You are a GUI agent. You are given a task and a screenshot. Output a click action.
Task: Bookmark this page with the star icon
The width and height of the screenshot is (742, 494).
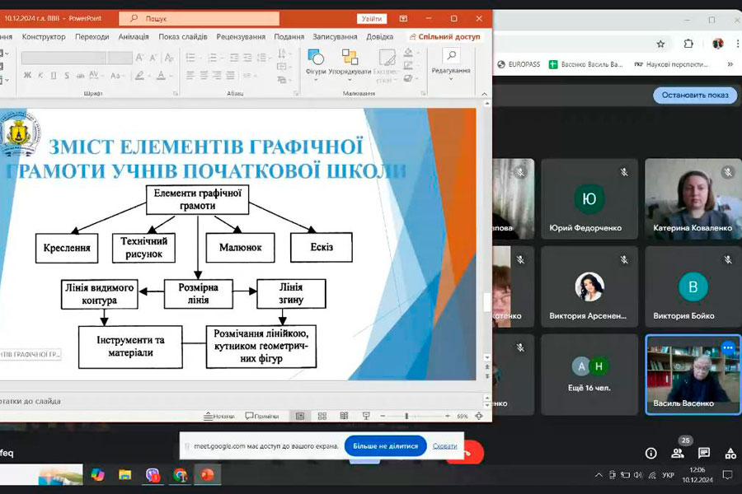click(660, 44)
